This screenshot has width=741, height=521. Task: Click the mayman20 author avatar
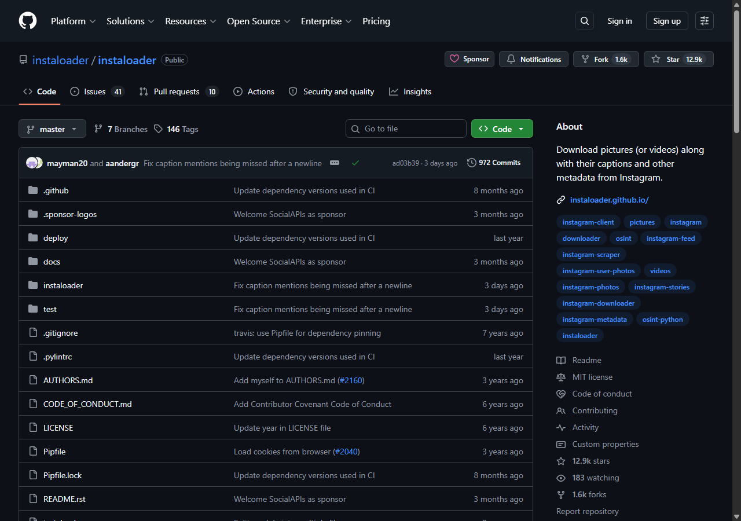click(31, 163)
